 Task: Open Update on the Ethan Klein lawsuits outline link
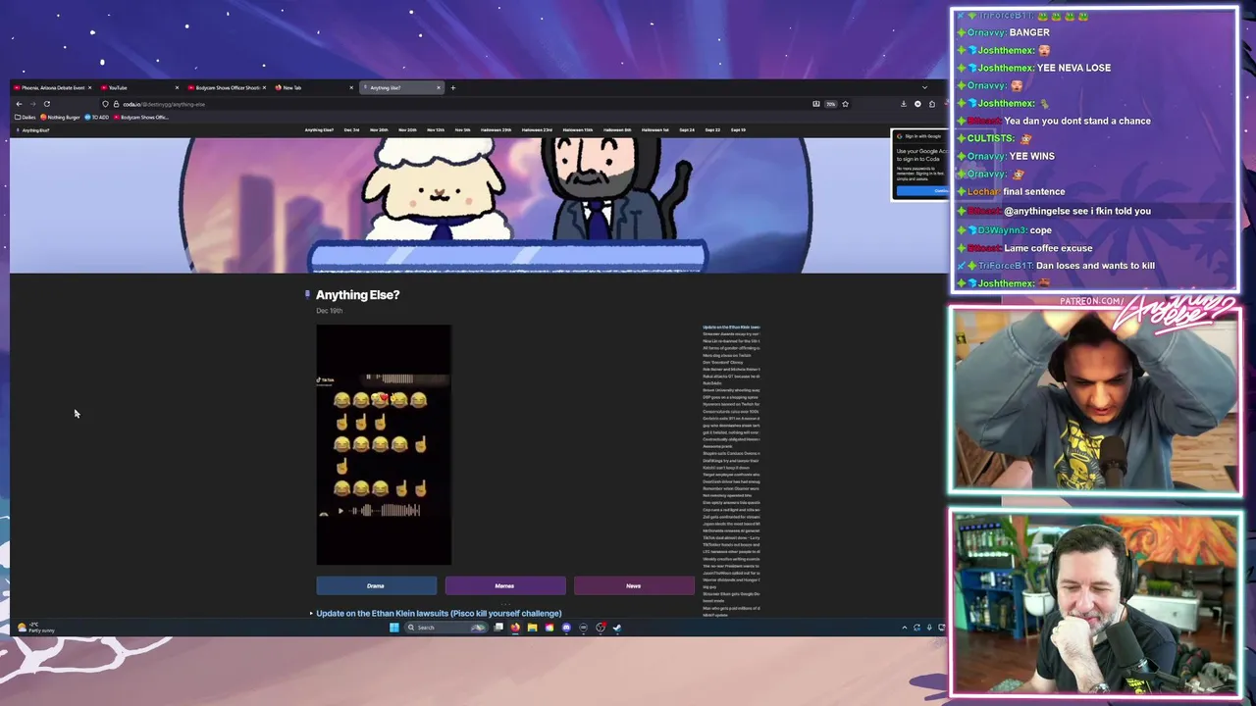click(731, 327)
